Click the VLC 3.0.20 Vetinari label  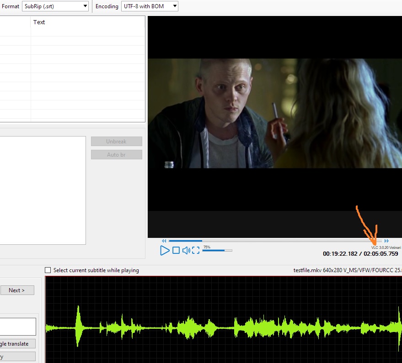pos(386,247)
